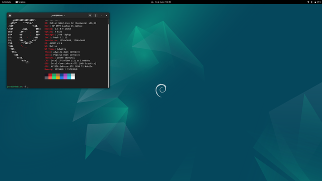
Task: Click the battery status icon in top bar
Action: (315, 2)
